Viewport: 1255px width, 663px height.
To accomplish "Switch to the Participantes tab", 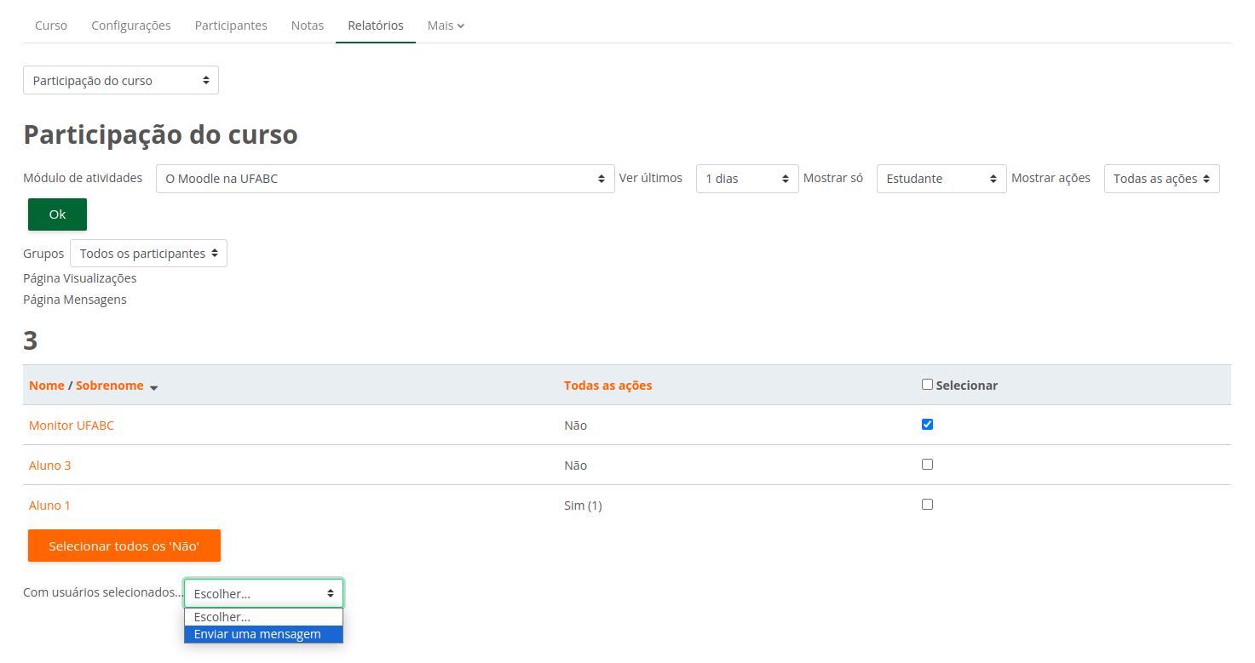I will [231, 26].
